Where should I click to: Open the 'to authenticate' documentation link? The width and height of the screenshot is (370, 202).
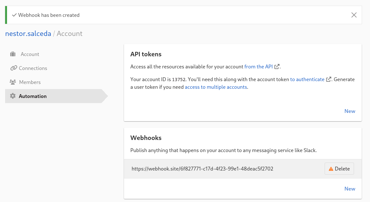307,80
